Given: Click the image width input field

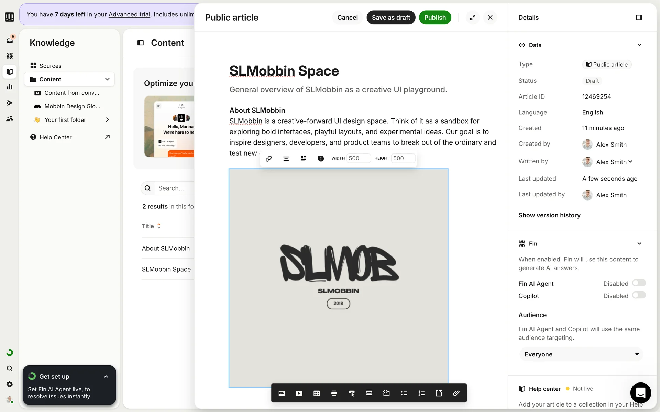Looking at the screenshot, I should [358, 158].
